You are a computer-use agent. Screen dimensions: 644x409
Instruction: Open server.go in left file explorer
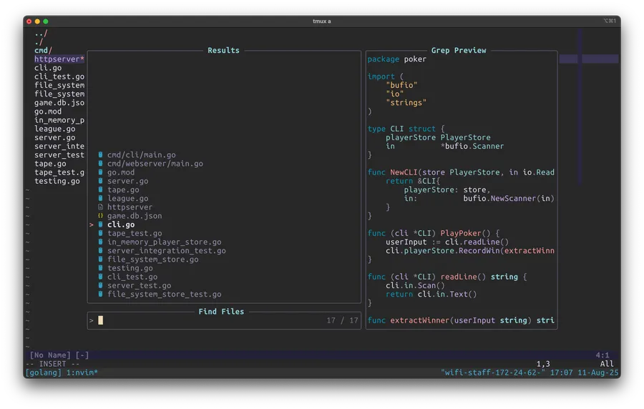pos(54,137)
